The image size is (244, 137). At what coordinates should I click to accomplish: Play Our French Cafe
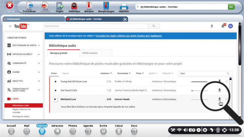[x=56, y=90]
